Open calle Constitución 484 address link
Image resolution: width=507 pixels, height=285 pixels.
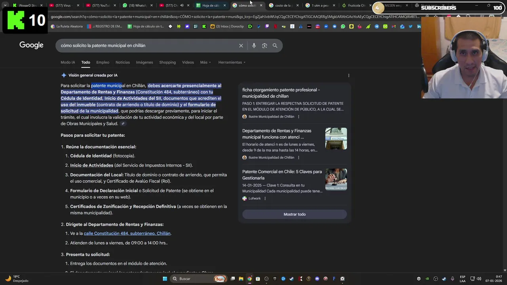pyautogui.click(x=127, y=234)
